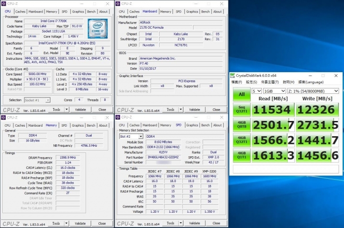Run the Seq Q32T1 test
This screenshot has height=228, width=344.
click(x=242, y=109)
